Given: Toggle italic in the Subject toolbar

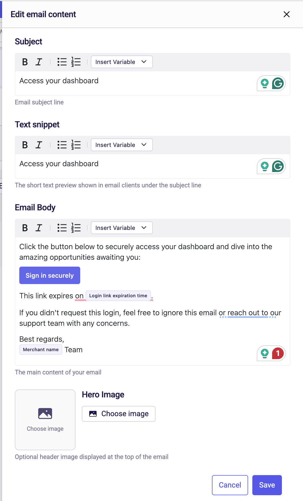Looking at the screenshot, I should [x=39, y=62].
